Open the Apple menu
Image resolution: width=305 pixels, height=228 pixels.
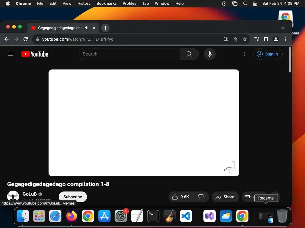(7, 3)
